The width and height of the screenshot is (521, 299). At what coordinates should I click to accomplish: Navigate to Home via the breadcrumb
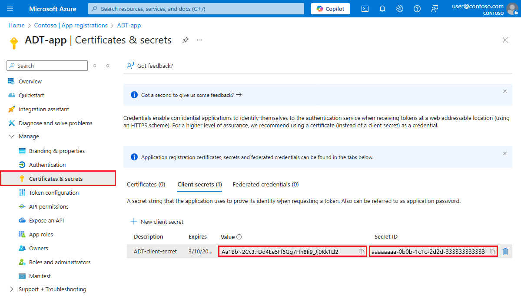point(16,25)
